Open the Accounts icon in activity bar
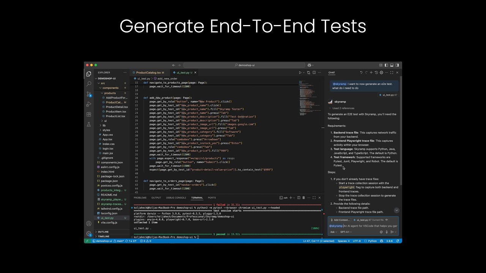This screenshot has width=486, height=273. [x=88, y=224]
